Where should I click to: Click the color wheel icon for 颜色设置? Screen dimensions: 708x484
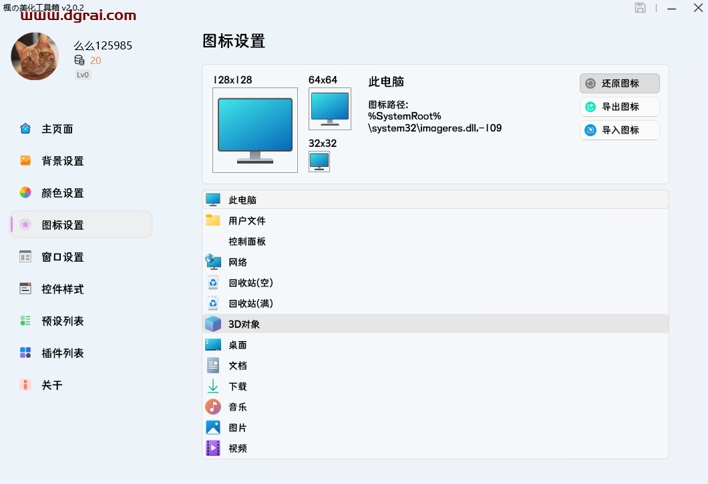[x=25, y=192]
